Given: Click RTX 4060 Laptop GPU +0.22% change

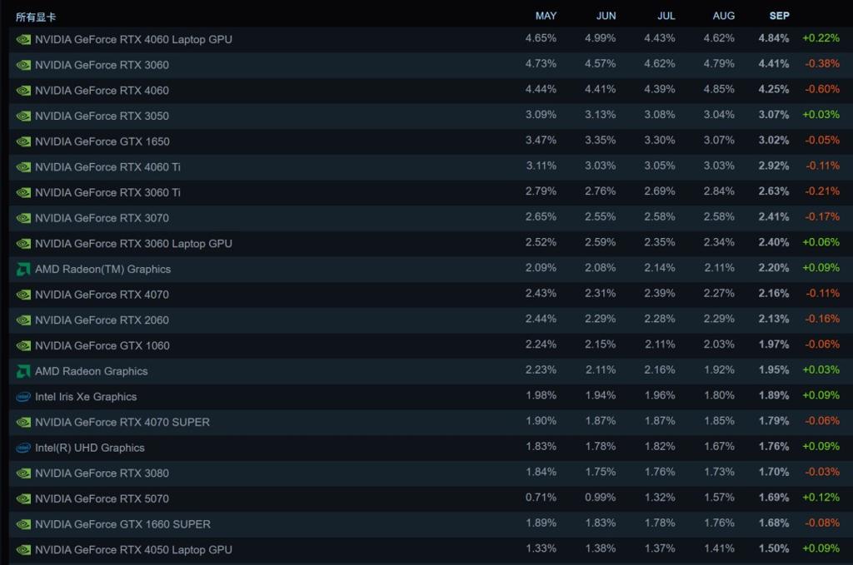Looking at the screenshot, I should pyautogui.click(x=821, y=39).
